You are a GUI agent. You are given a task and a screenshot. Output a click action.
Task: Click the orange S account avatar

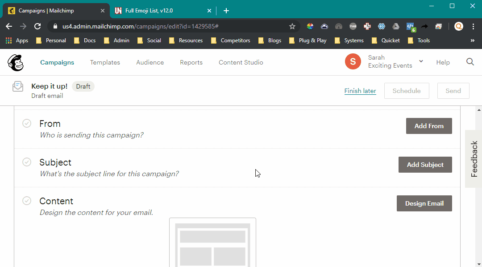point(353,61)
